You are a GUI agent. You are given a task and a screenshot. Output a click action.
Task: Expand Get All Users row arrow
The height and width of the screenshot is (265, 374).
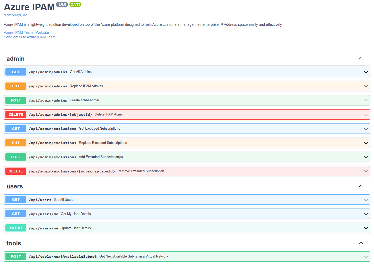click(366, 200)
